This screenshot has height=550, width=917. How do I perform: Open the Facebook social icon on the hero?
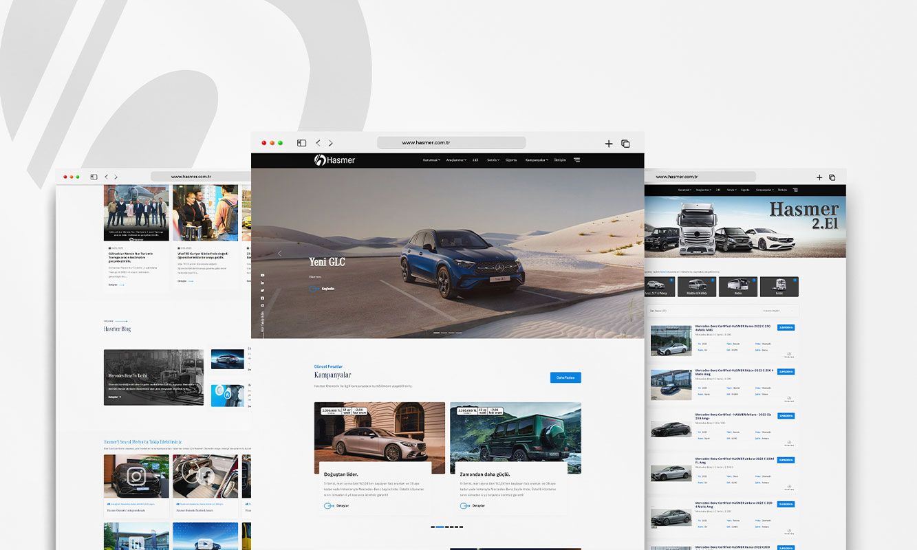(x=262, y=298)
